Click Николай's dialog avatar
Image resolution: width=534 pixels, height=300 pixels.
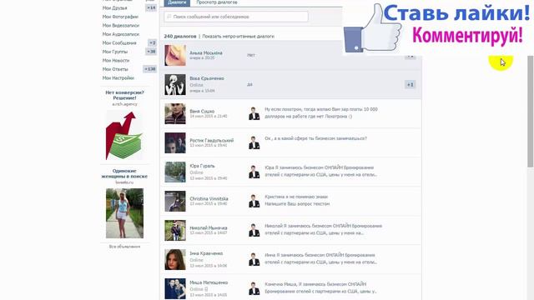click(x=175, y=231)
